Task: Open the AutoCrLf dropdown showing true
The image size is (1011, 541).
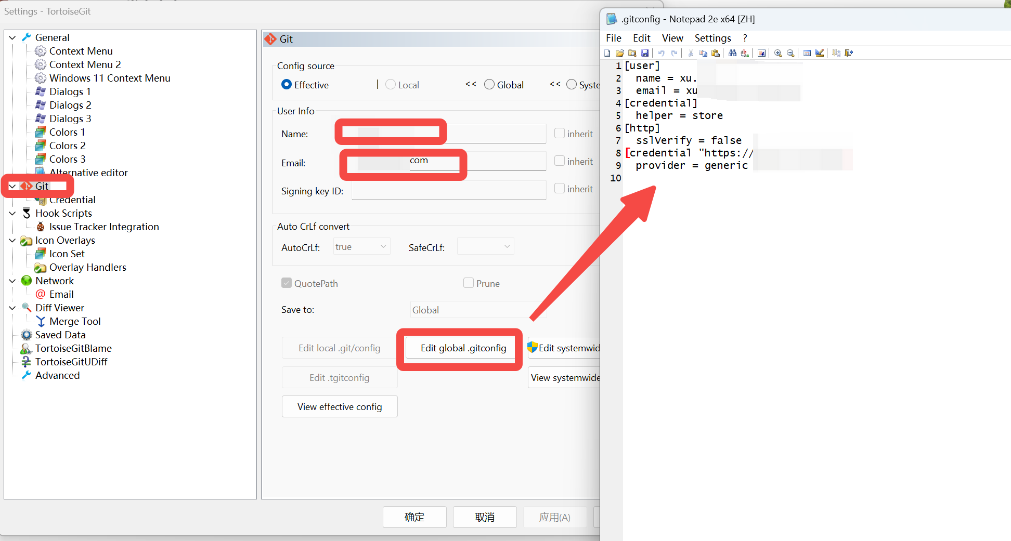Action: tap(361, 247)
